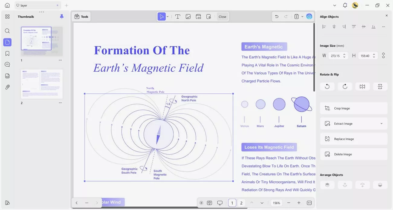Click Delete Image button
The width and height of the screenshot is (393, 210).
354,154
